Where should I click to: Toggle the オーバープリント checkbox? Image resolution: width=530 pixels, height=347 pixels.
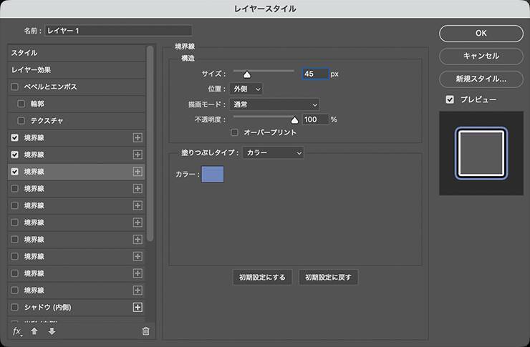coord(234,132)
